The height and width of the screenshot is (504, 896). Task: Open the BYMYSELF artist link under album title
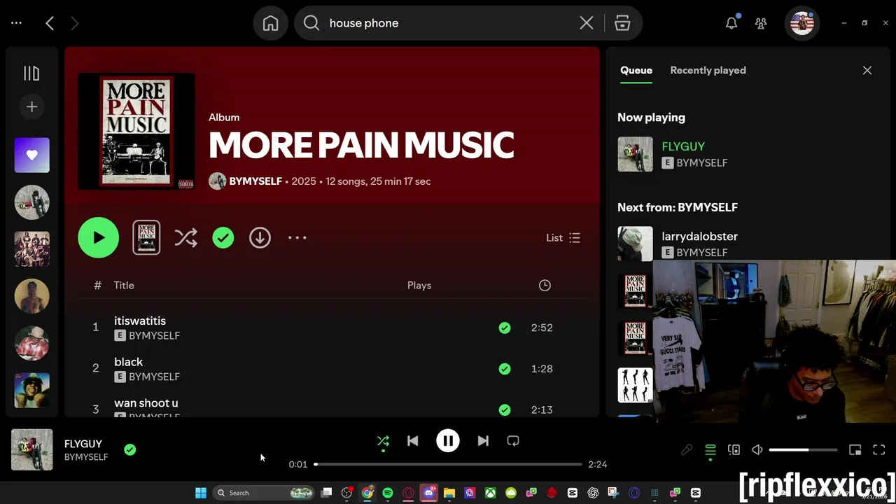click(255, 181)
